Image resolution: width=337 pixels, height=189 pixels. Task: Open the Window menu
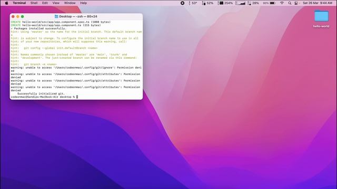pos(70,3)
